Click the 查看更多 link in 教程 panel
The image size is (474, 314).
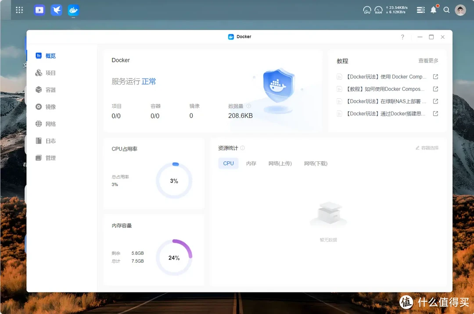click(428, 61)
